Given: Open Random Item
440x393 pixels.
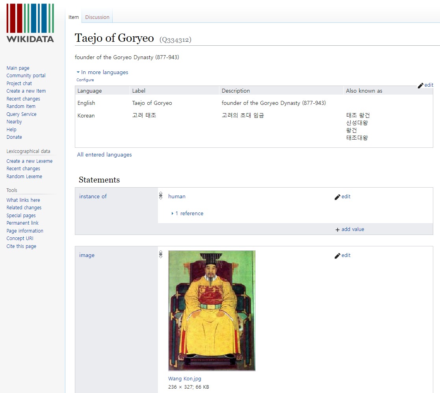Looking at the screenshot, I should point(21,106).
